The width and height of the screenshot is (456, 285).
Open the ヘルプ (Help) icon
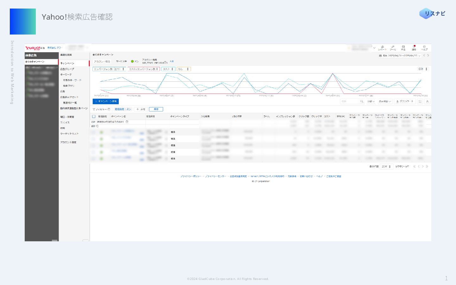click(x=424, y=48)
